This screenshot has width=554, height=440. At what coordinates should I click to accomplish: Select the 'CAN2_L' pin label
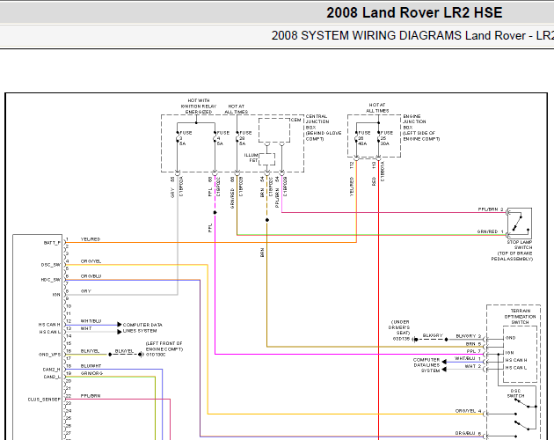coord(52,377)
